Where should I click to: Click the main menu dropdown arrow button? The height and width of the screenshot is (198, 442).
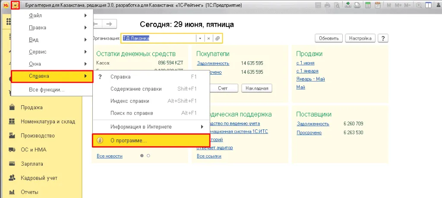coord(16,5)
